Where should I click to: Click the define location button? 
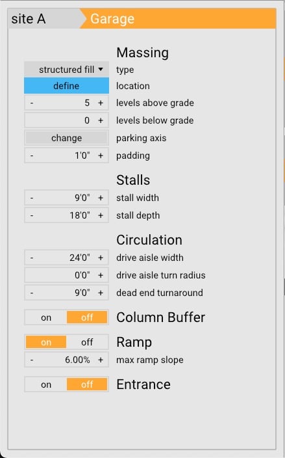click(x=66, y=86)
